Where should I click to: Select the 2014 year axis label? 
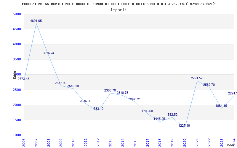coord(123,142)
